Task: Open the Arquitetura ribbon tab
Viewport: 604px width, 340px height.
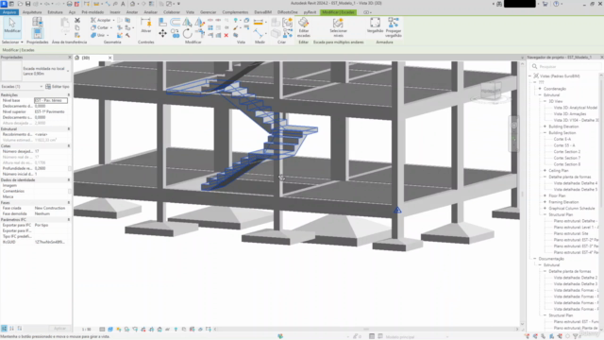Action: click(32, 12)
